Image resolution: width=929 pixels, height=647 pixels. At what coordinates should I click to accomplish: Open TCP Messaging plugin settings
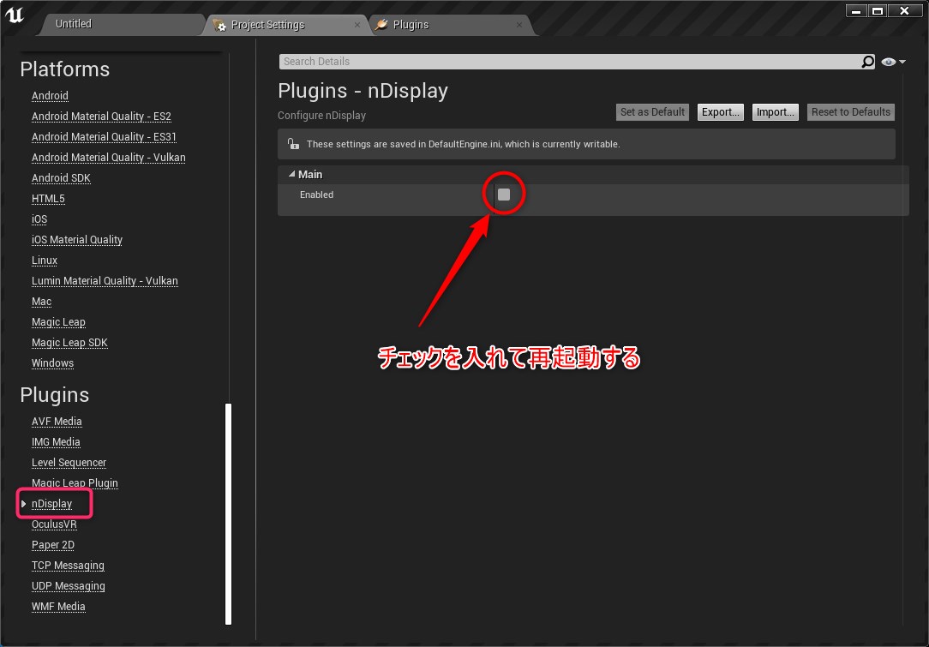(x=68, y=566)
